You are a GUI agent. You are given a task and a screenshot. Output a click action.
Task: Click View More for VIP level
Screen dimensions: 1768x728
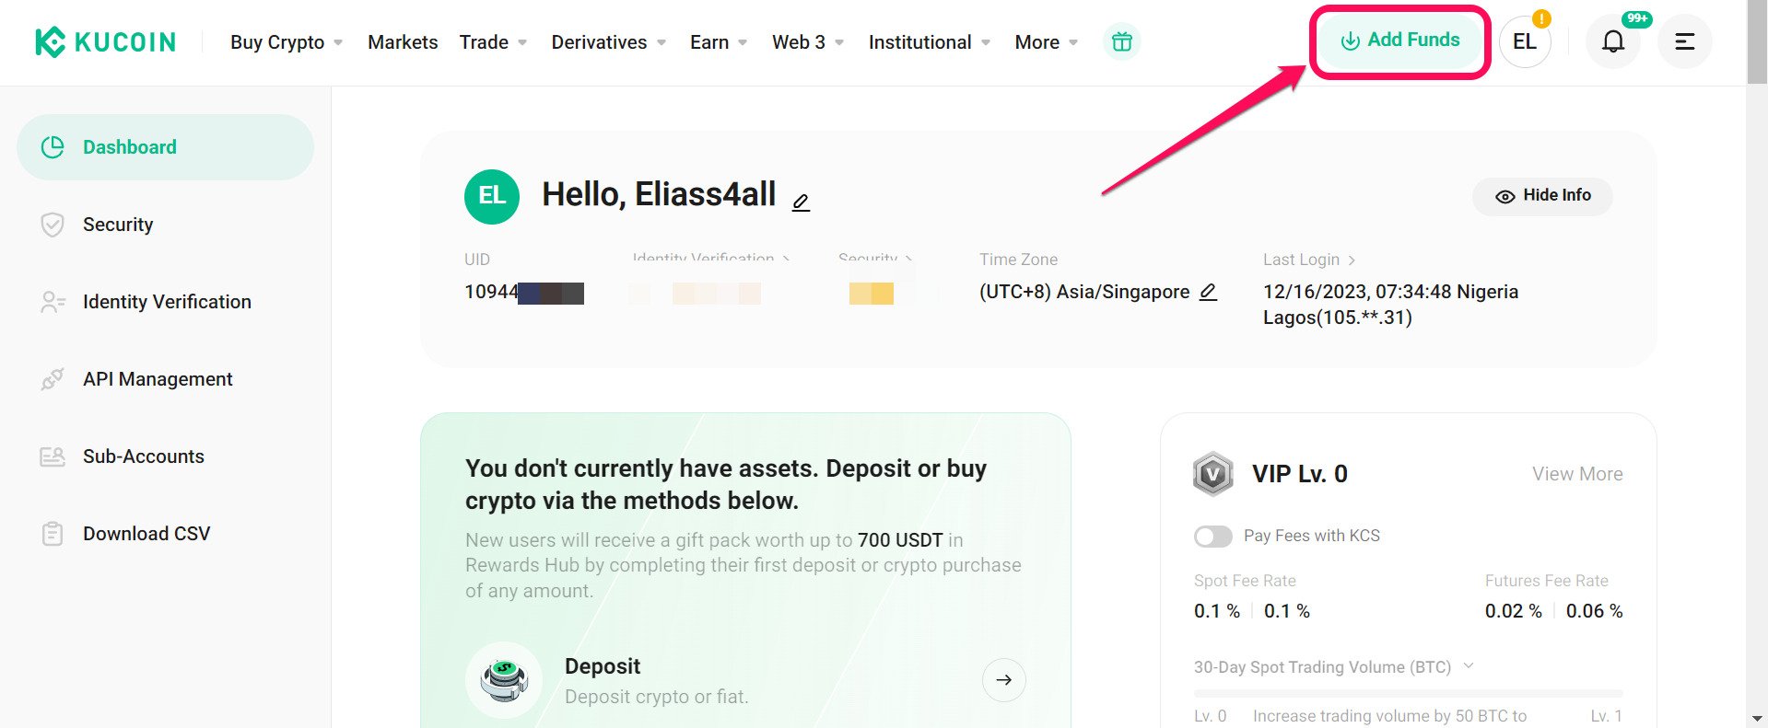tap(1577, 474)
